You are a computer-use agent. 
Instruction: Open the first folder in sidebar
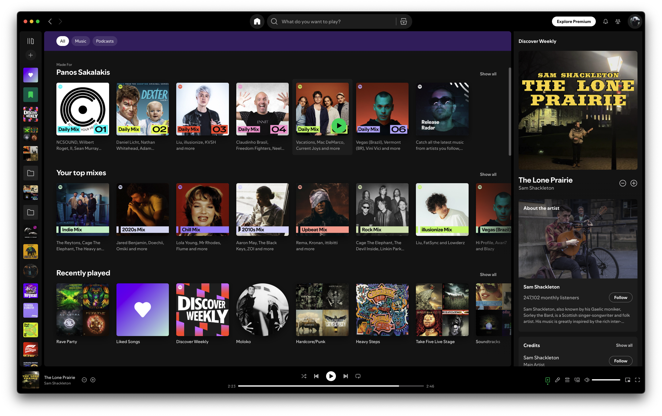pos(31,173)
